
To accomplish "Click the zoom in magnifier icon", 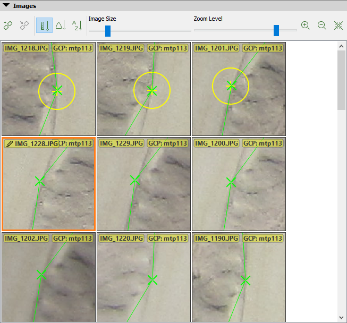I will click(305, 25).
